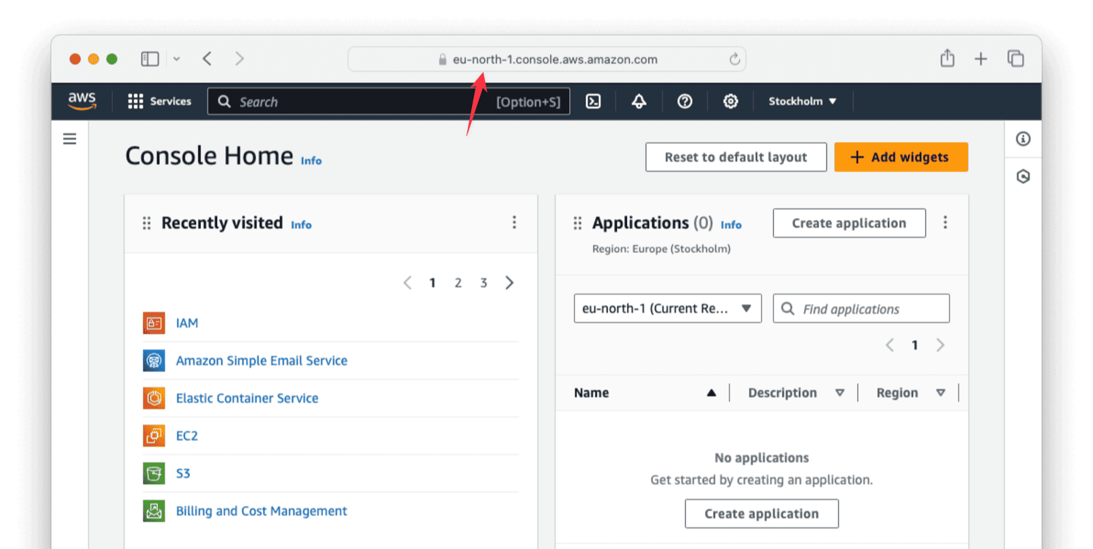Open the info panel icon on right sidebar
The width and height of the screenshot is (1093, 549).
point(1023,139)
